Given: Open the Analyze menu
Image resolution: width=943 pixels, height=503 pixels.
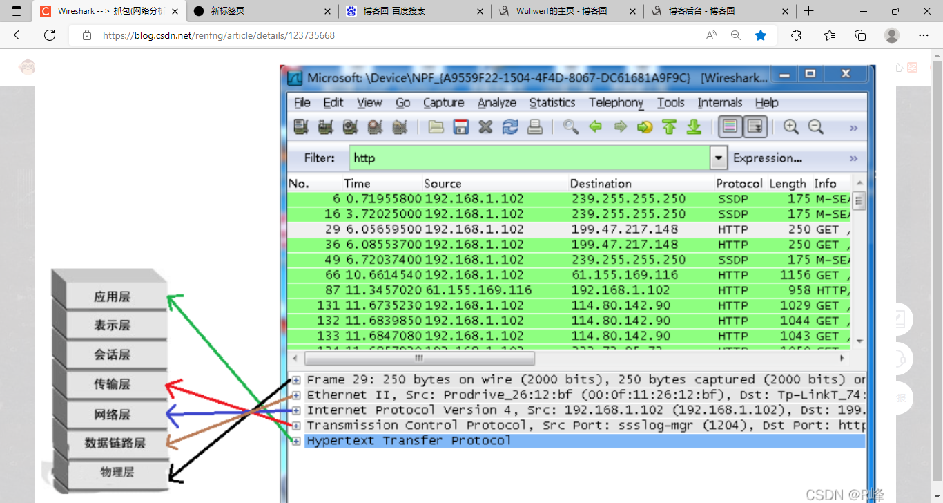Looking at the screenshot, I should 497,102.
